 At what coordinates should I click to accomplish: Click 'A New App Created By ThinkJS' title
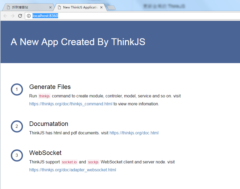[78, 42]
